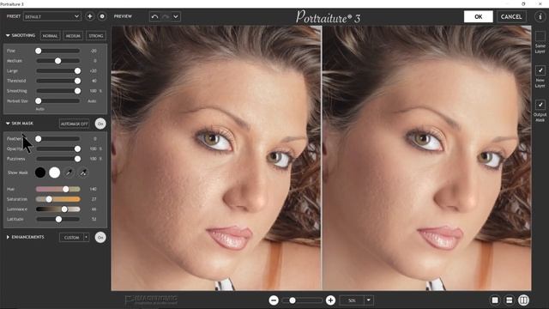Click the Automask Off button
The image size is (549, 309).
pos(75,124)
